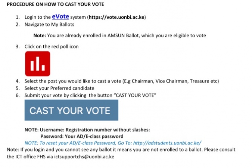The width and height of the screenshot is (252, 168).
Task: Click the 'Password: Your AD/E-class password' line
Action: point(82,136)
